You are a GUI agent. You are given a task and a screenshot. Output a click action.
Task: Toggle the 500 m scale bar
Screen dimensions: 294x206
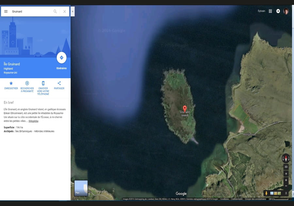278,199
